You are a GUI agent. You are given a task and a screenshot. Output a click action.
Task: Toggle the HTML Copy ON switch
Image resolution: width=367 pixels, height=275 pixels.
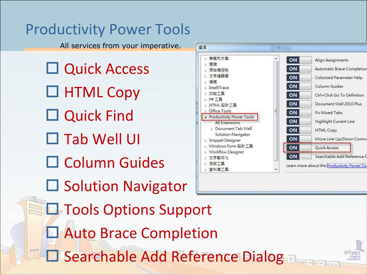(x=299, y=130)
